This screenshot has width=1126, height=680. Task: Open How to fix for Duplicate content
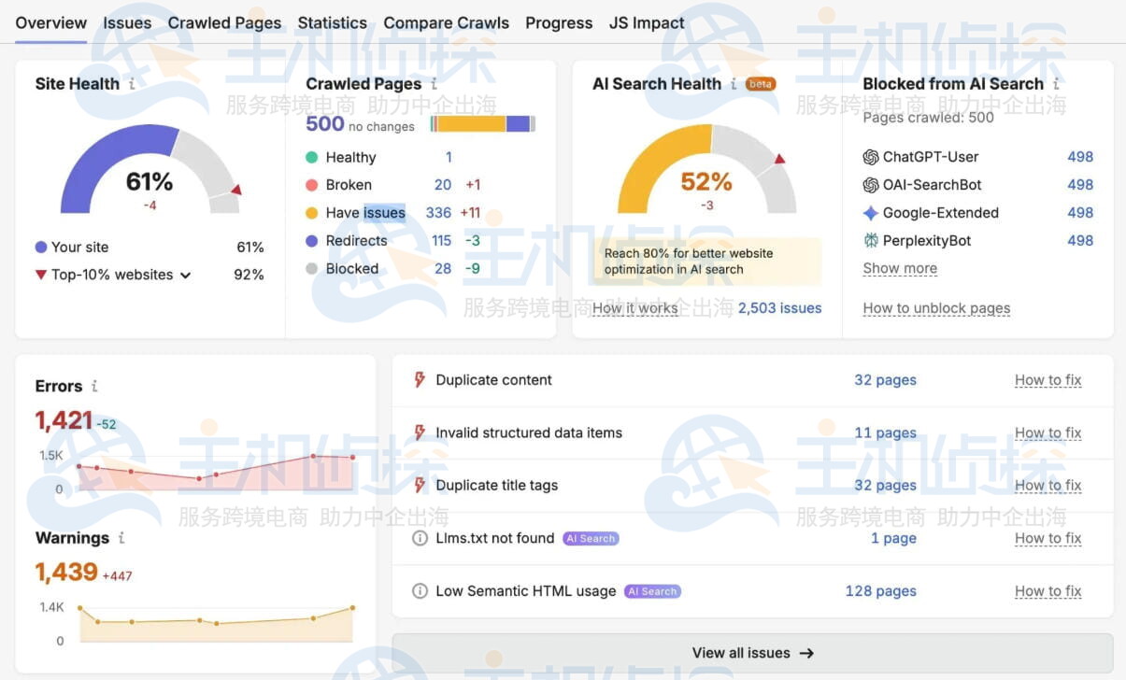click(x=1048, y=380)
